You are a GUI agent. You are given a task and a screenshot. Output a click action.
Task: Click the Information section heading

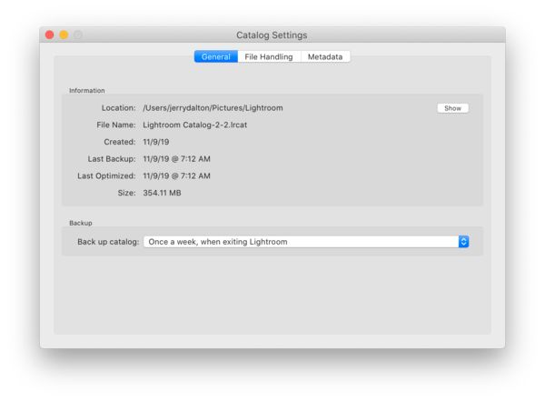pyautogui.click(x=87, y=91)
